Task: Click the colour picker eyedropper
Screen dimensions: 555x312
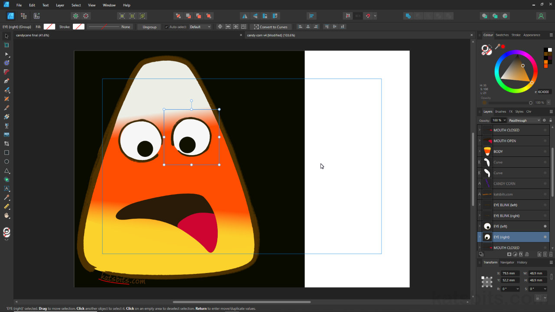Action: pyautogui.click(x=498, y=46)
